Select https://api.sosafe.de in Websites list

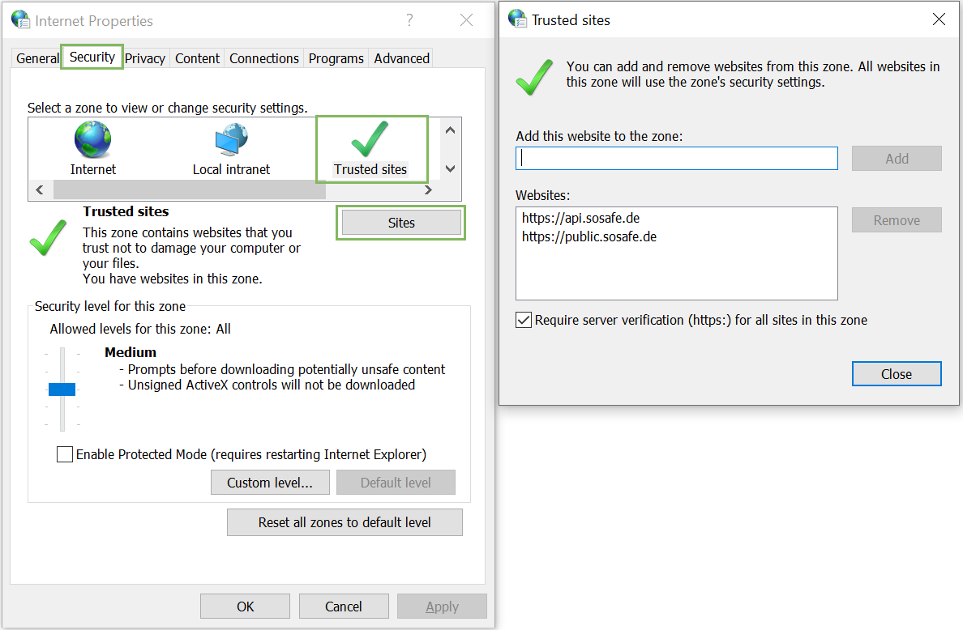coord(580,218)
